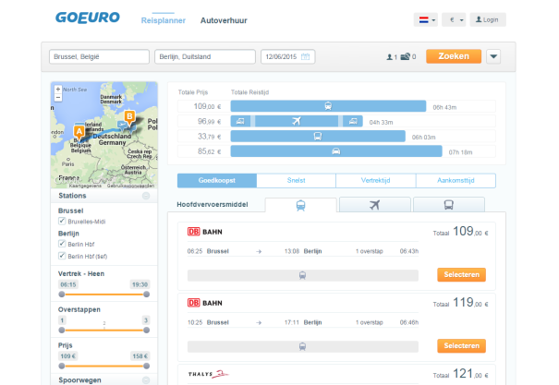The image size is (559, 385).
Task: Click train icon in 10:25 journey bar
Action: (x=302, y=346)
